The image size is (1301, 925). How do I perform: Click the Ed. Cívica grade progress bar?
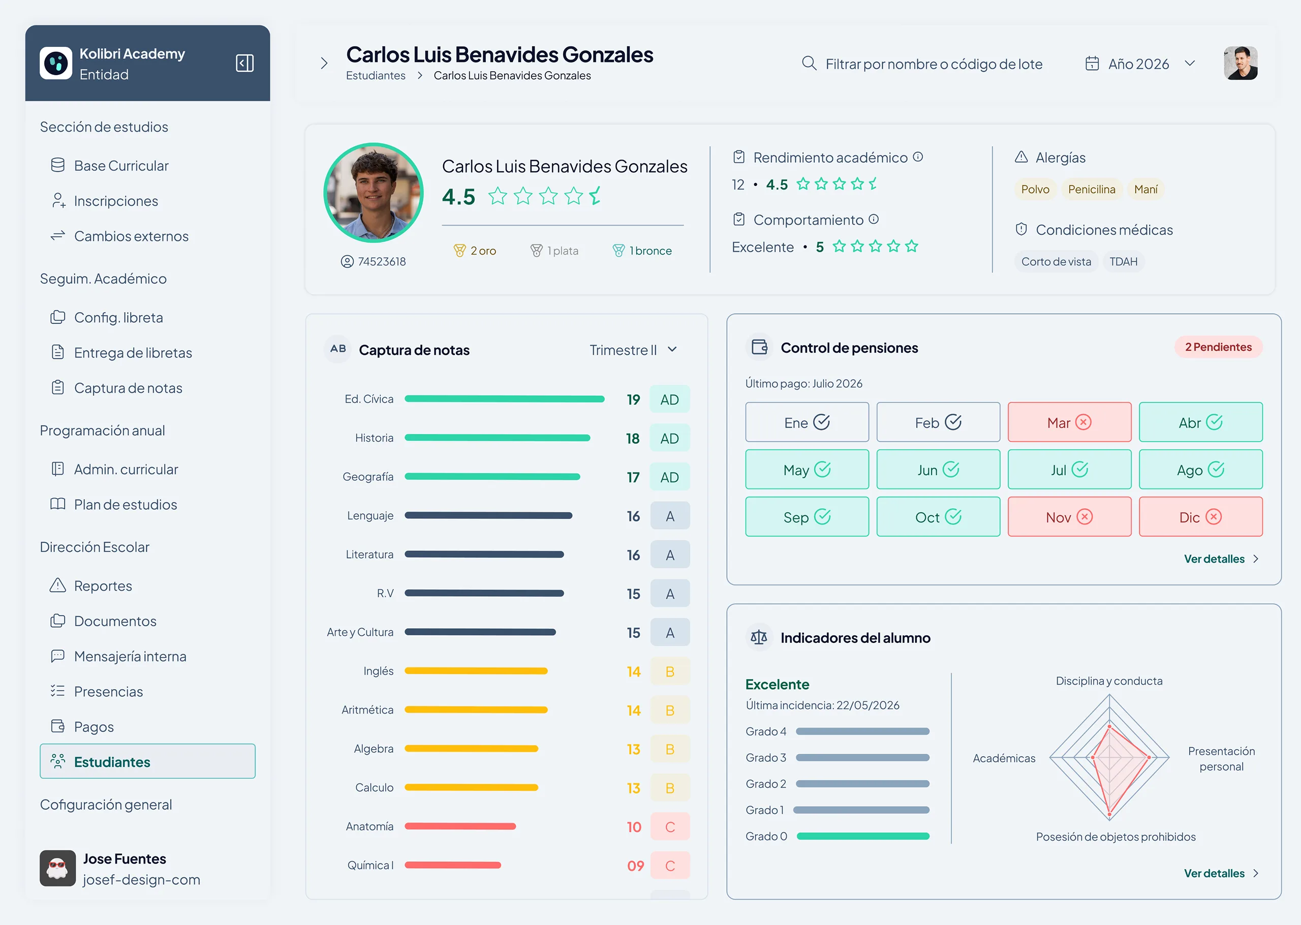tap(505, 398)
